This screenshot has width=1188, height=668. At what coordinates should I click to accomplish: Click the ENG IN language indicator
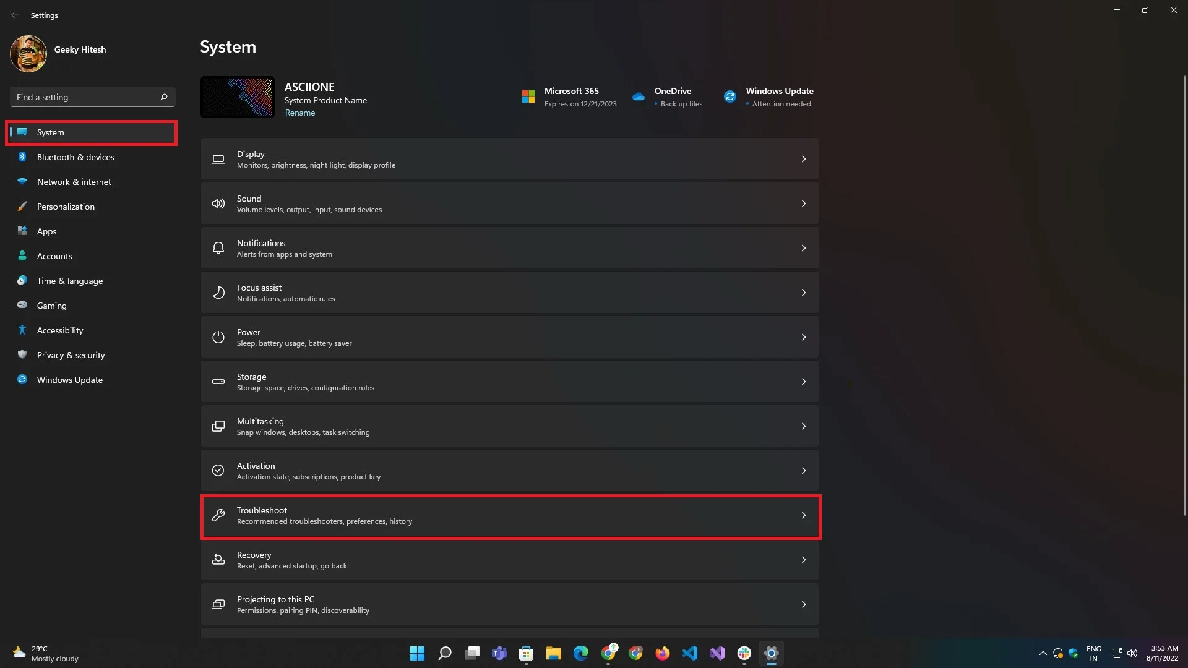(1093, 653)
